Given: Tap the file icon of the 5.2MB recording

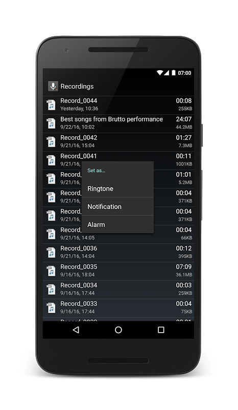Looking at the screenshot, I should [x=51, y=178].
